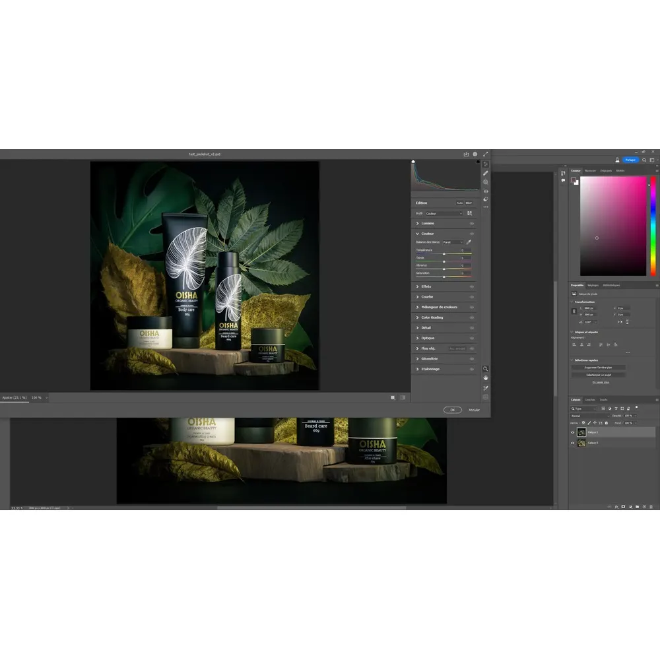Click the Température slider handle
The width and height of the screenshot is (660, 660).
tap(444, 254)
